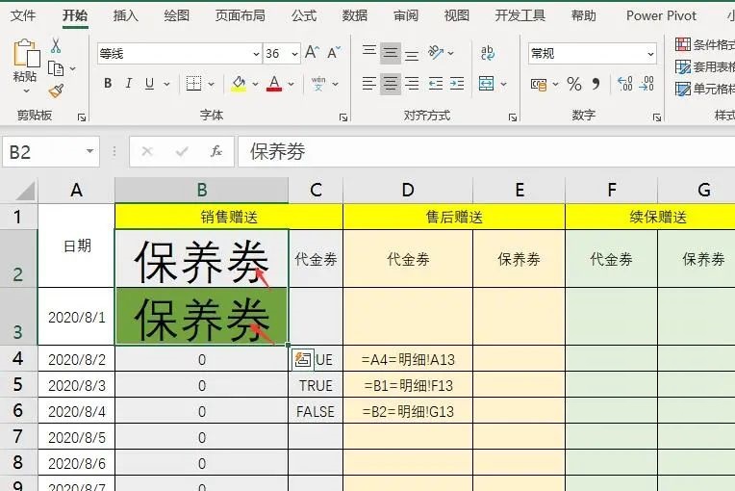The height and width of the screenshot is (491, 735).
Task: Apply cell borders icon
Action: pos(193,84)
